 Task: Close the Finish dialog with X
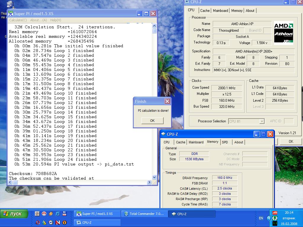[167, 101]
